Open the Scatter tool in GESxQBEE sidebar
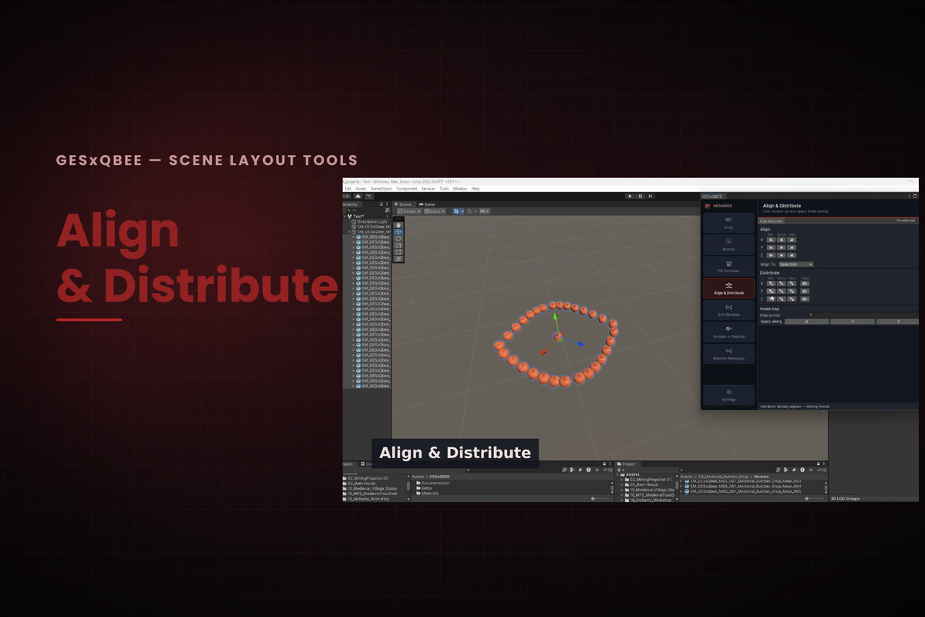Viewport: 925px width, 617px height. point(728,244)
